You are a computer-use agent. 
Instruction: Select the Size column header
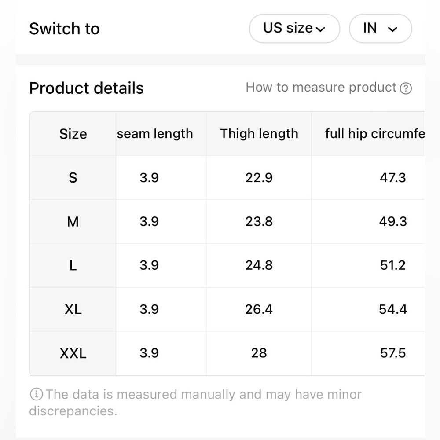coord(73,134)
